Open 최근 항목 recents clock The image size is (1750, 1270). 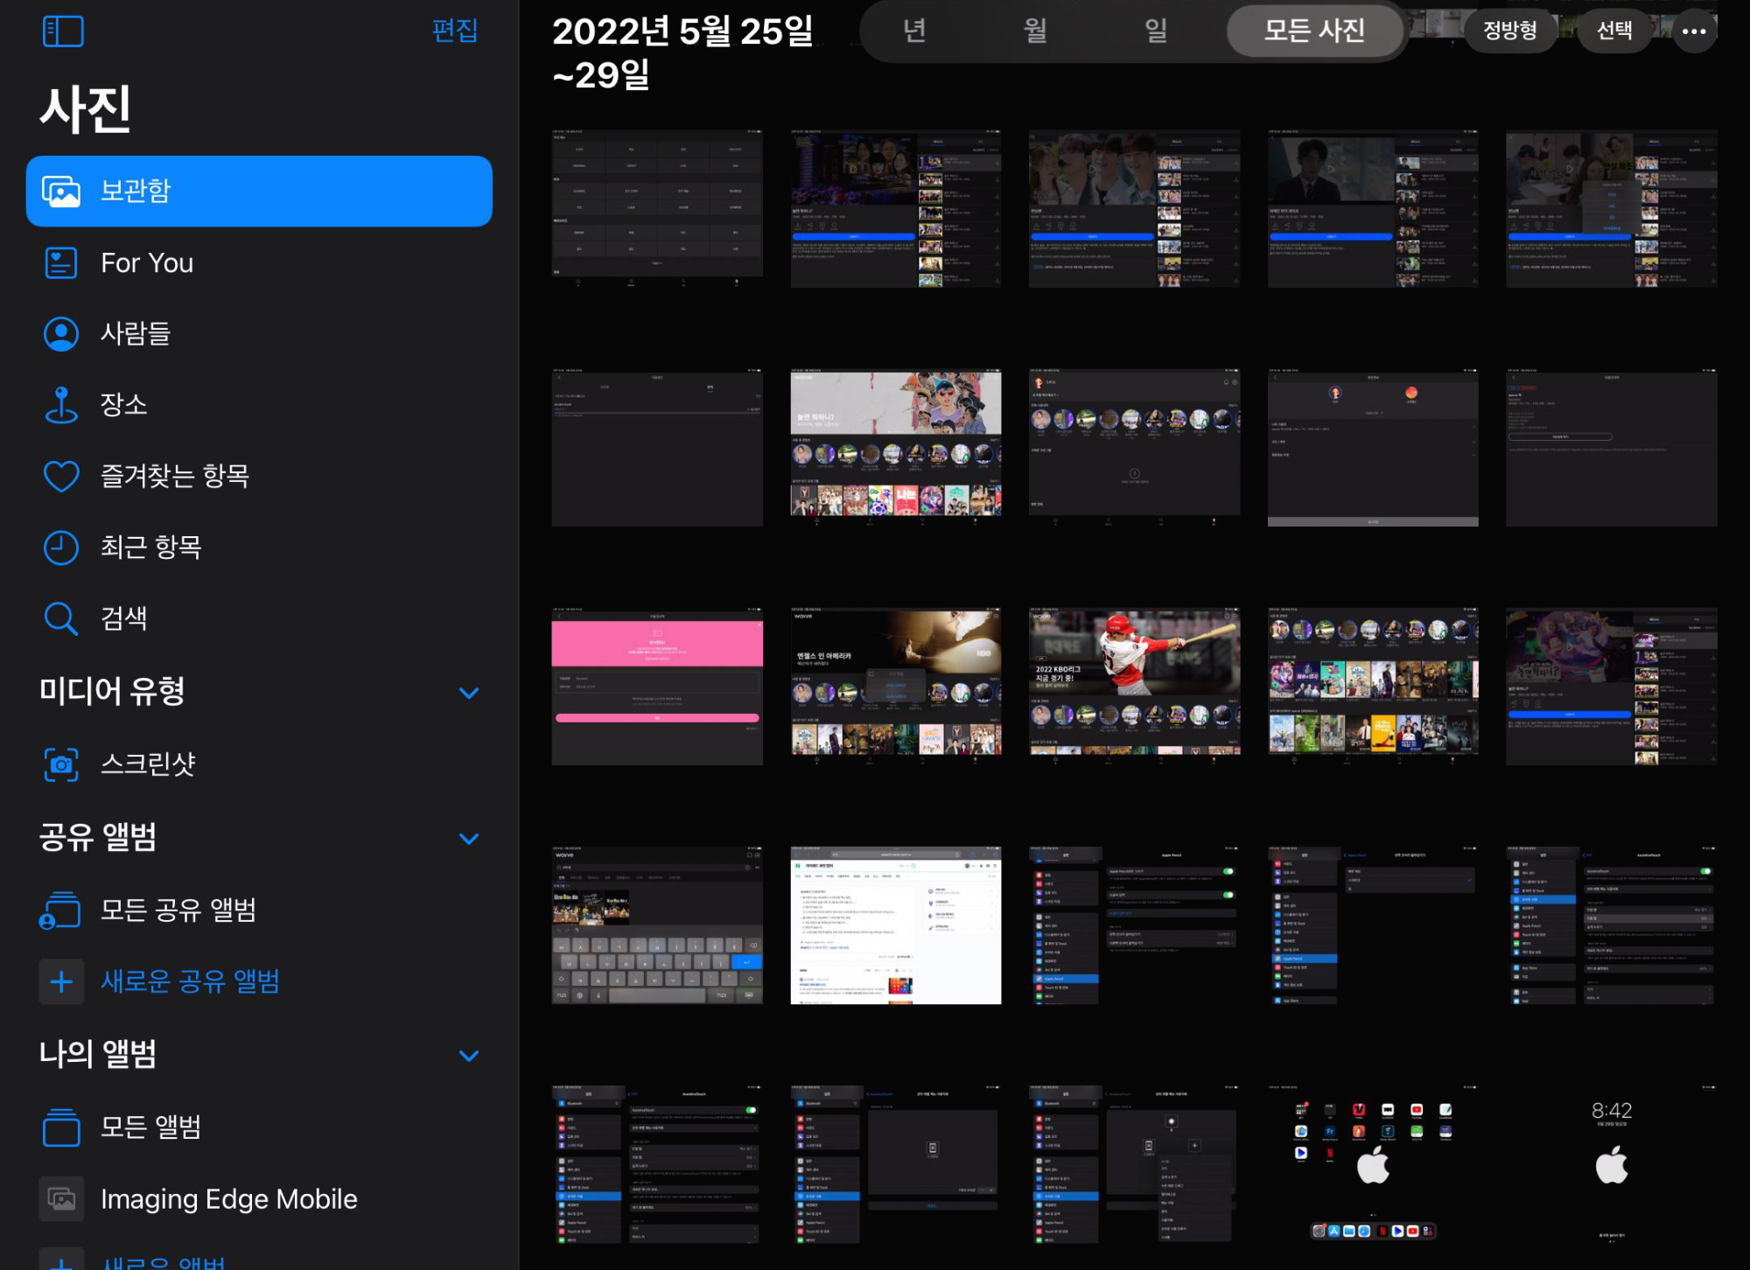[x=150, y=548]
